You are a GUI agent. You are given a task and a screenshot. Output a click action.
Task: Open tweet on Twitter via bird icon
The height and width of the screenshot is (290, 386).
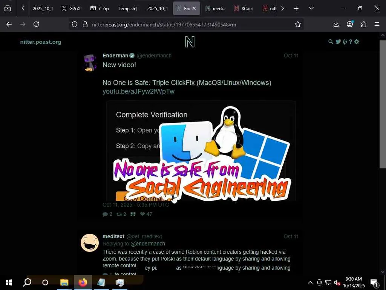[x=338, y=42]
